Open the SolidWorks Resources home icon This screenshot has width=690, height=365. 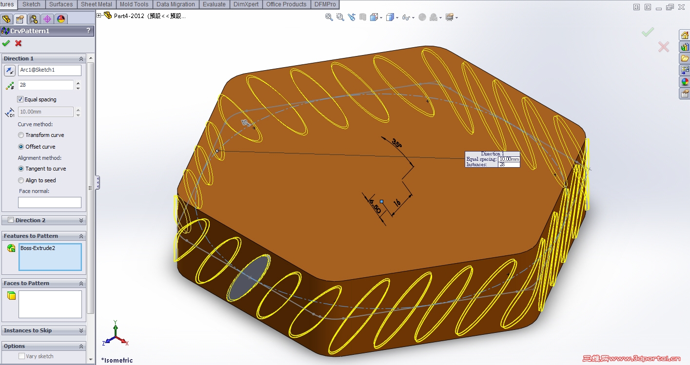point(685,36)
